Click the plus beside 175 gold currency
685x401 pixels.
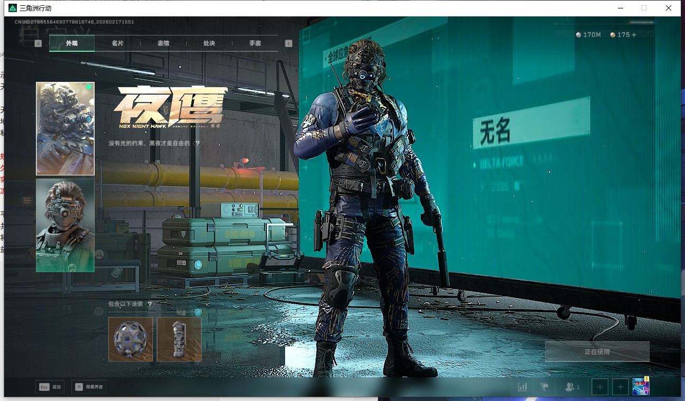pos(634,35)
